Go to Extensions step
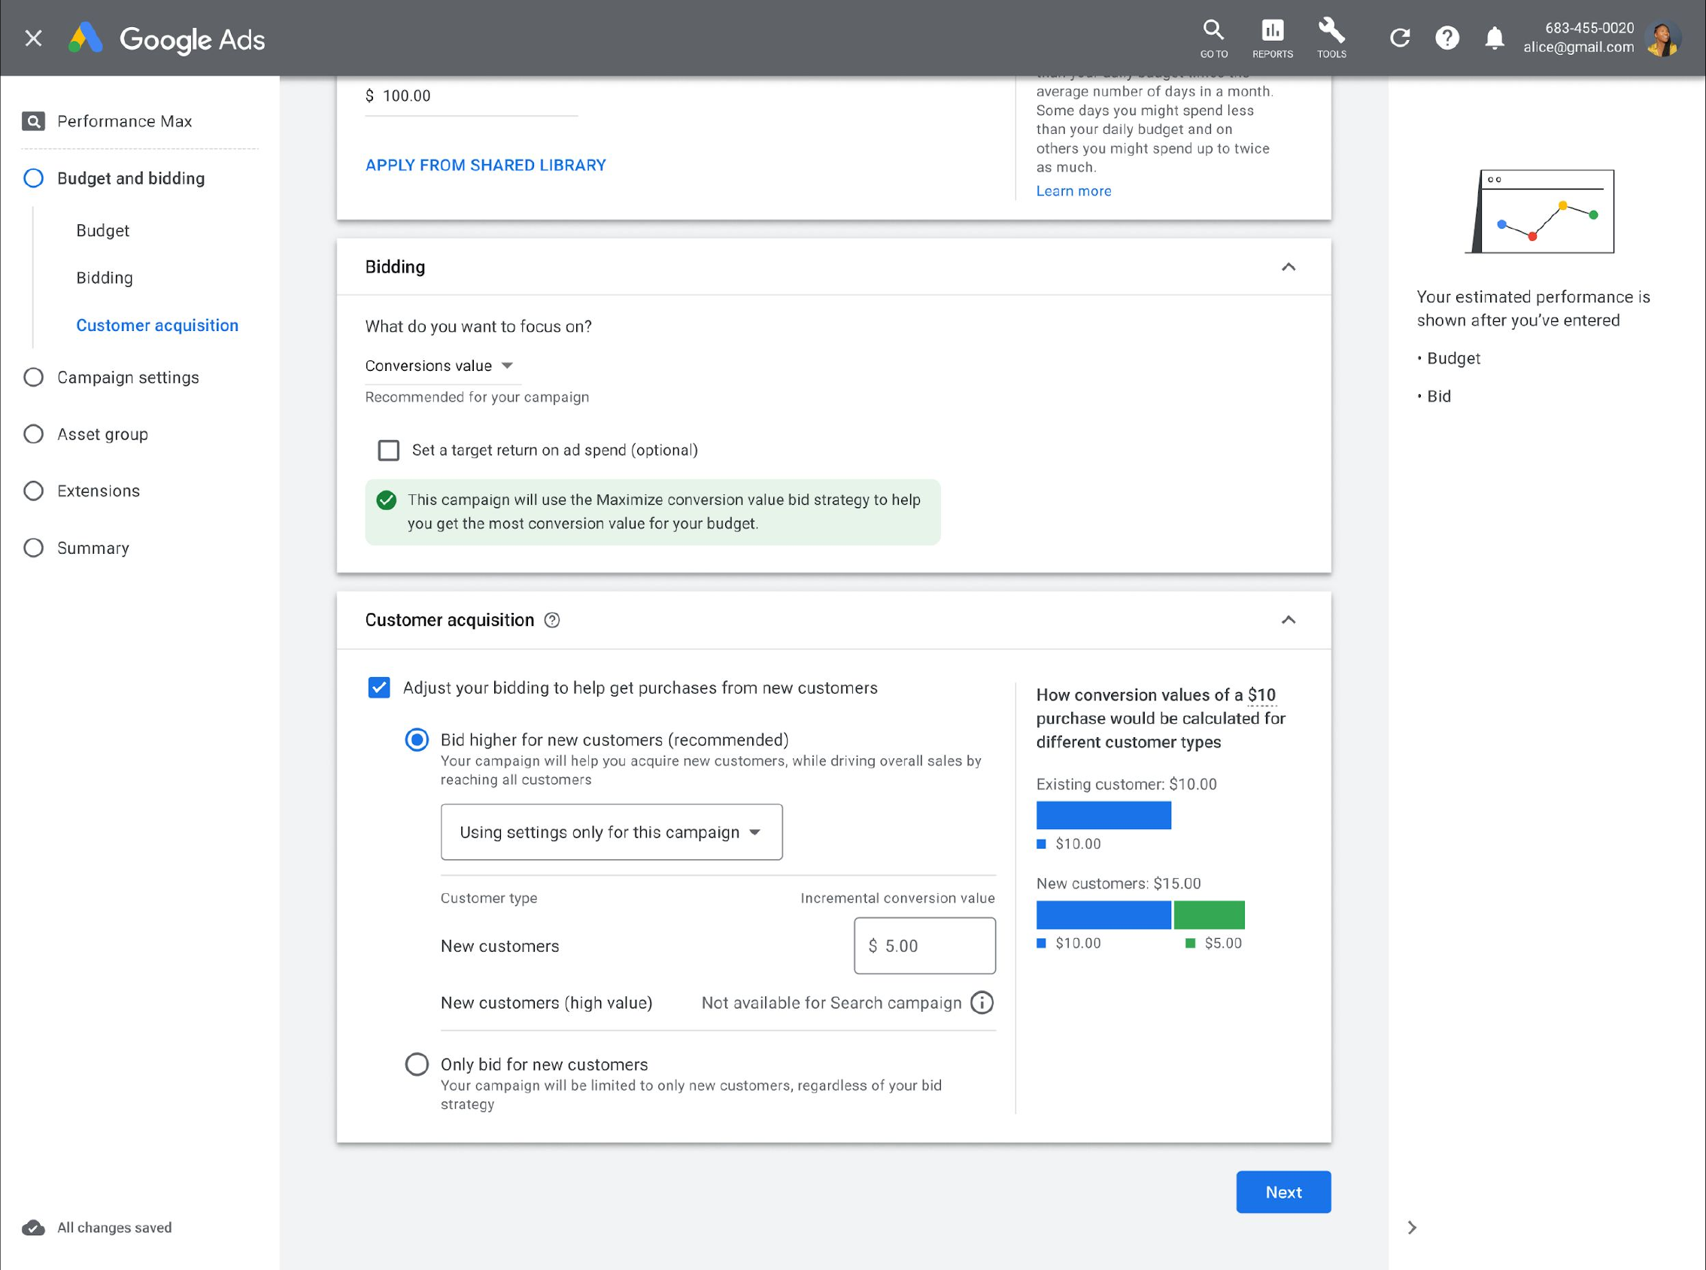The height and width of the screenshot is (1270, 1706). [x=82, y=491]
